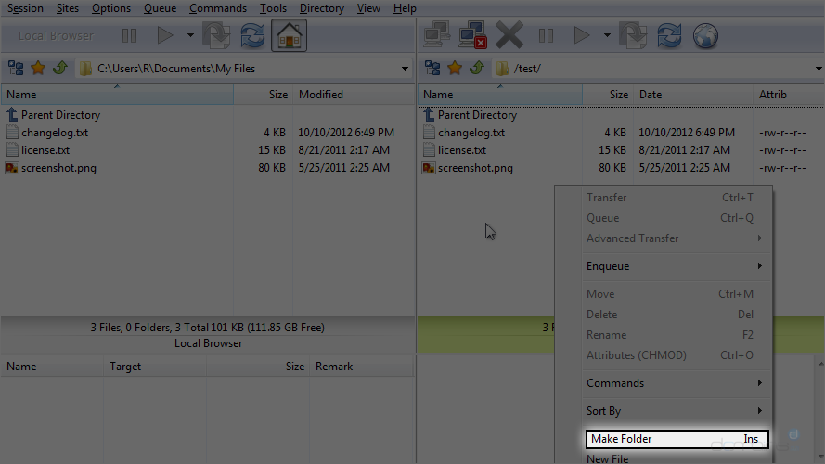Image resolution: width=825 pixels, height=464 pixels.
Task: Open the Tools menu
Action: 273,8
